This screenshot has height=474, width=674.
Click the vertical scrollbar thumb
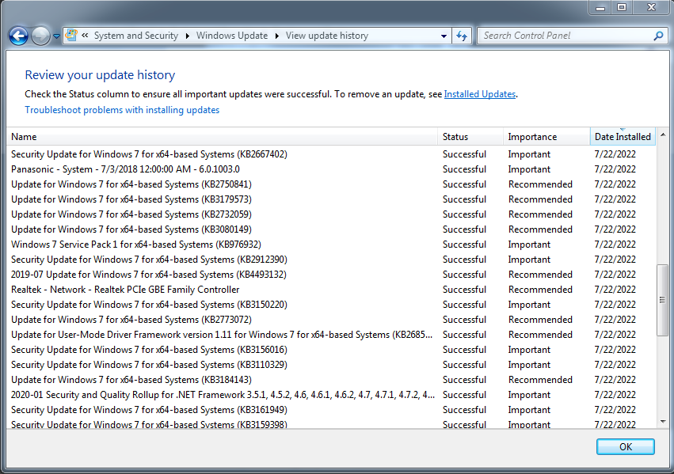[x=662, y=300]
